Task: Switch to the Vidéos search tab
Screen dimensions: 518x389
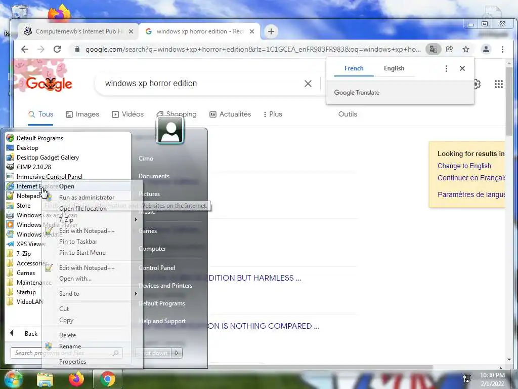Action: click(127, 114)
